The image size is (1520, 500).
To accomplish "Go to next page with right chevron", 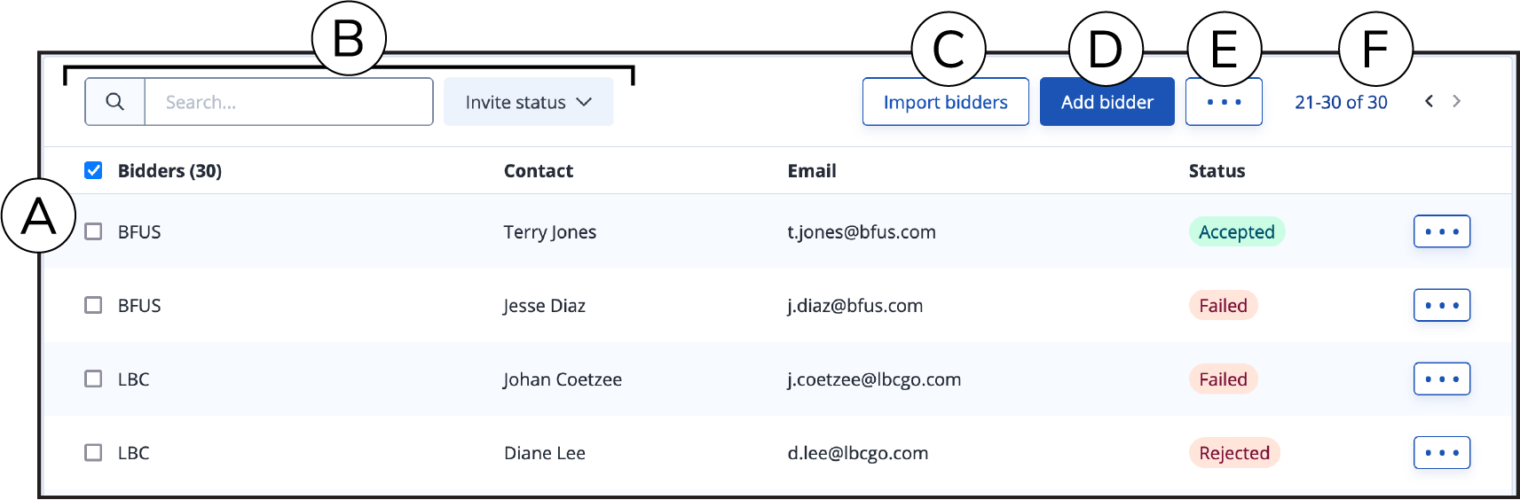I will 1456,101.
